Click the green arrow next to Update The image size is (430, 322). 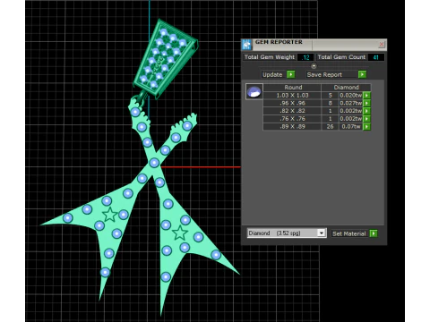pos(291,74)
